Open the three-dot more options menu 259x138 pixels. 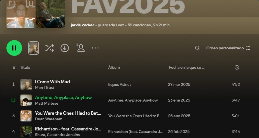coord(95,48)
